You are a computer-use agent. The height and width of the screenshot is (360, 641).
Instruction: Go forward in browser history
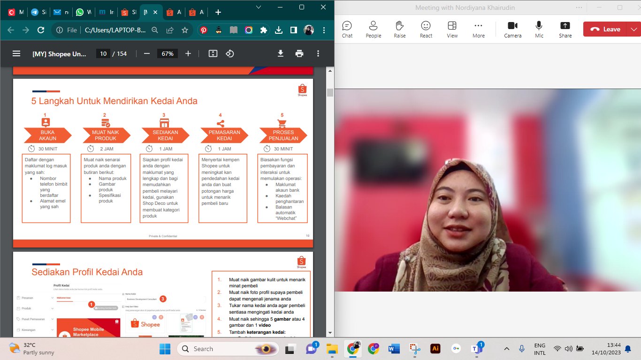tap(26, 30)
